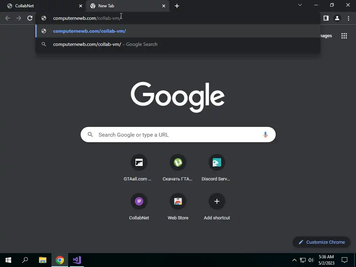Image resolution: width=356 pixels, height=267 pixels.
Task: Open the Windows Start menu
Action: coord(8,260)
